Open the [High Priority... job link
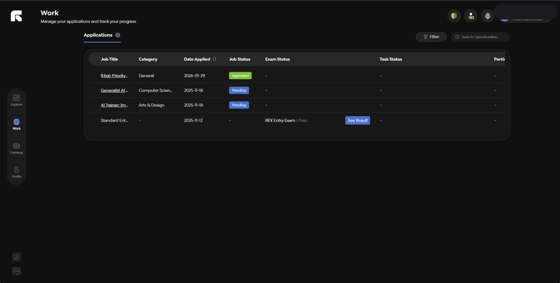This screenshot has height=283, width=560. (114, 75)
